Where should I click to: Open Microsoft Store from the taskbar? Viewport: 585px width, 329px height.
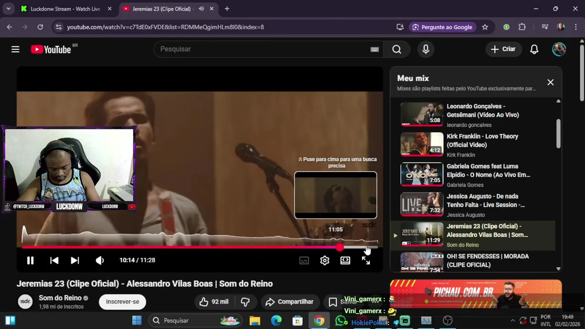coord(298,320)
